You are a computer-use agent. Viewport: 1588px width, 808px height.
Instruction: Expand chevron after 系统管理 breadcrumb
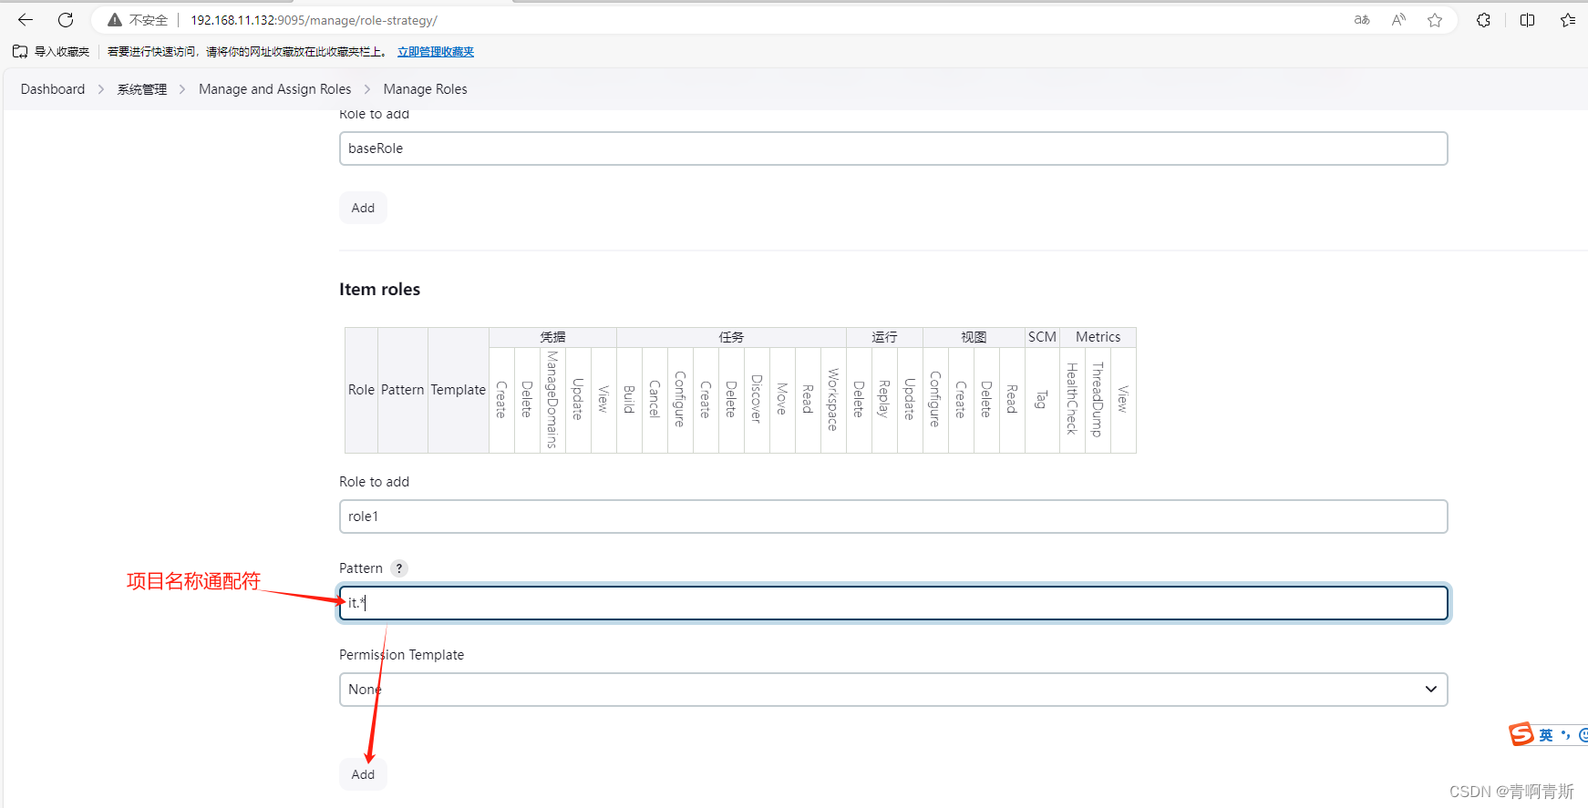coord(182,89)
